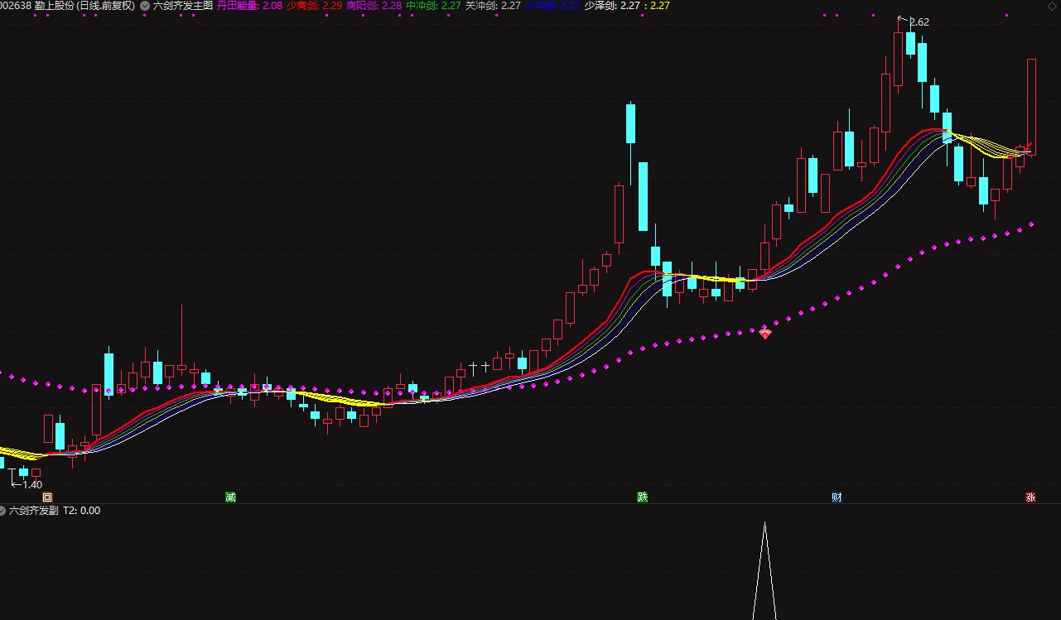
Task: Click the 1.40 low price label
Action: [32, 484]
